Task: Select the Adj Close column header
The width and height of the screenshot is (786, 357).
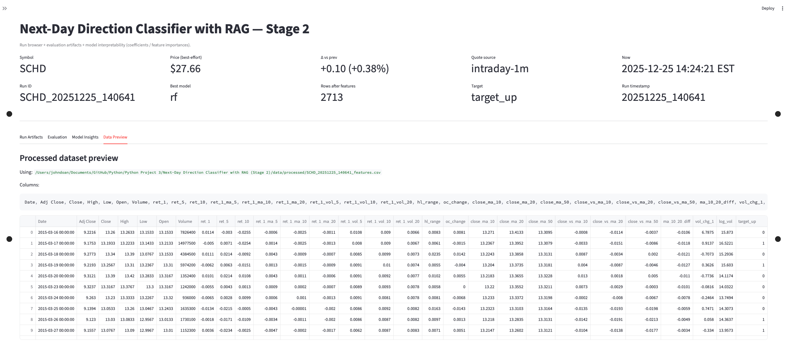Action: (x=87, y=221)
